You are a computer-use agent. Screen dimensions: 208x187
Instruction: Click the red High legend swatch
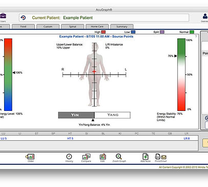(x=103, y=32)
